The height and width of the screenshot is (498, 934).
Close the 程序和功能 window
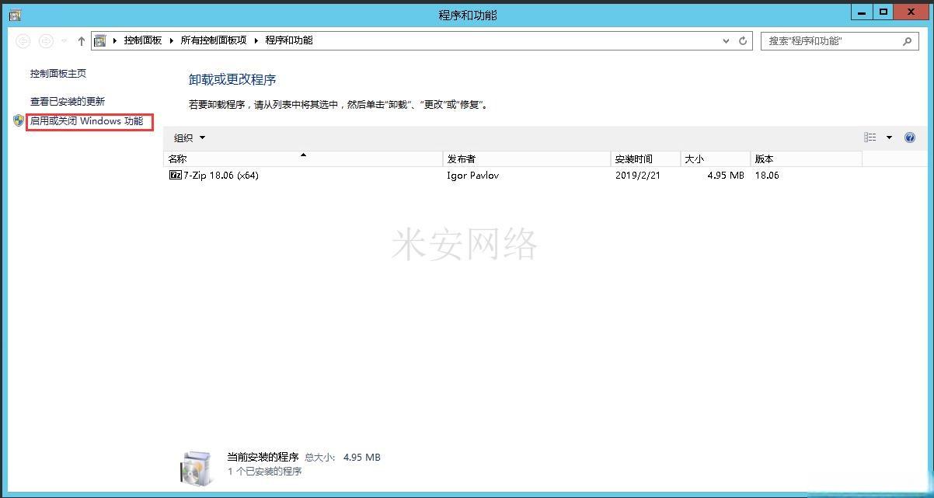pos(911,12)
